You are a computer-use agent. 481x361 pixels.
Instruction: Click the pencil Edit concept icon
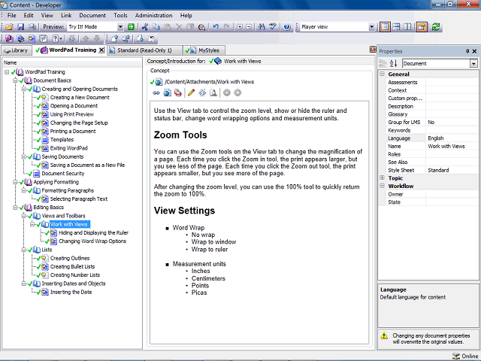191,93
